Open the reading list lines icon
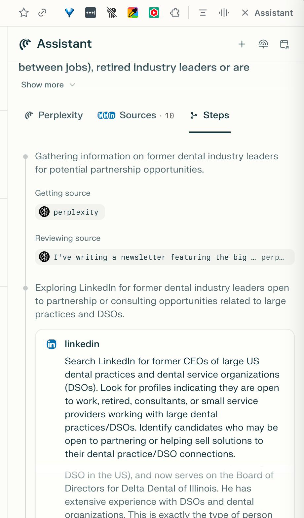The height and width of the screenshot is (518, 304). [x=203, y=13]
